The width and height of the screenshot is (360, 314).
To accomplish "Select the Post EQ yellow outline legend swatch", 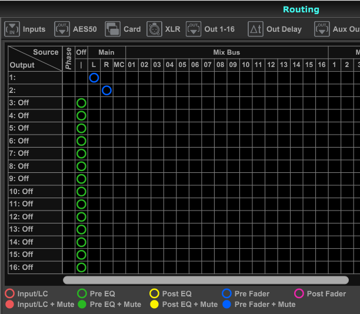I will tap(154, 293).
